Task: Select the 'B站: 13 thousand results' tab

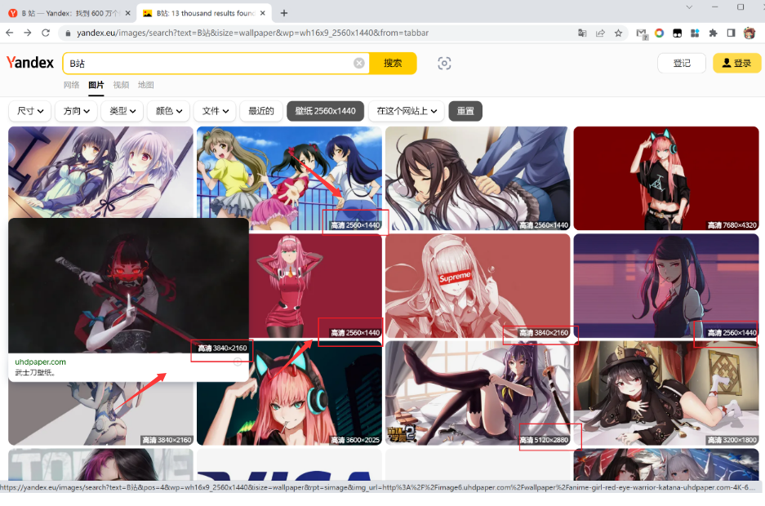Action: [x=205, y=13]
